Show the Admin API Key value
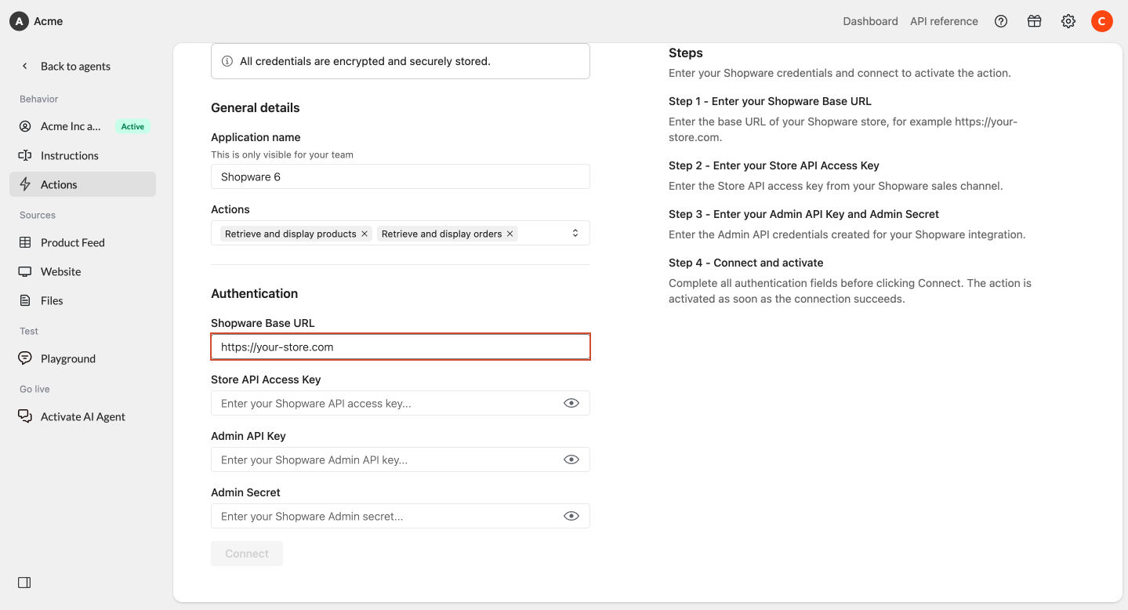The image size is (1128, 610). pos(571,459)
